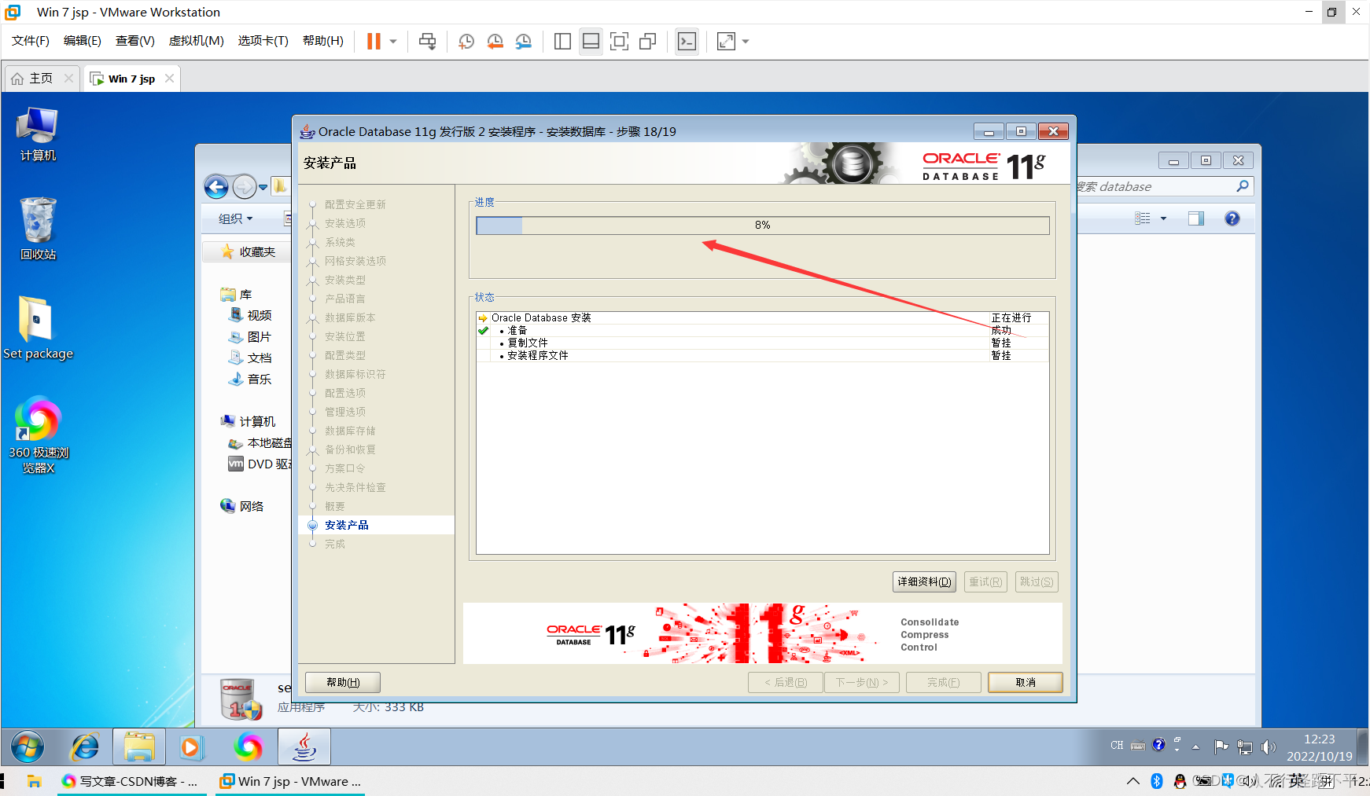Switch to Unity mode icon in VMware toolbar
The height and width of the screenshot is (796, 1370).
pos(647,41)
